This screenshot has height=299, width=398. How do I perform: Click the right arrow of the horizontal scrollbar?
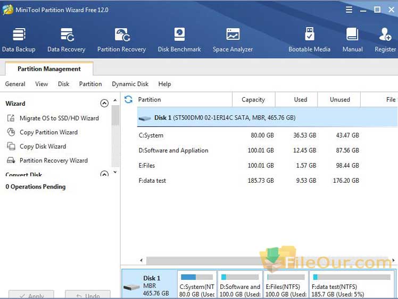pyautogui.click(x=393, y=260)
